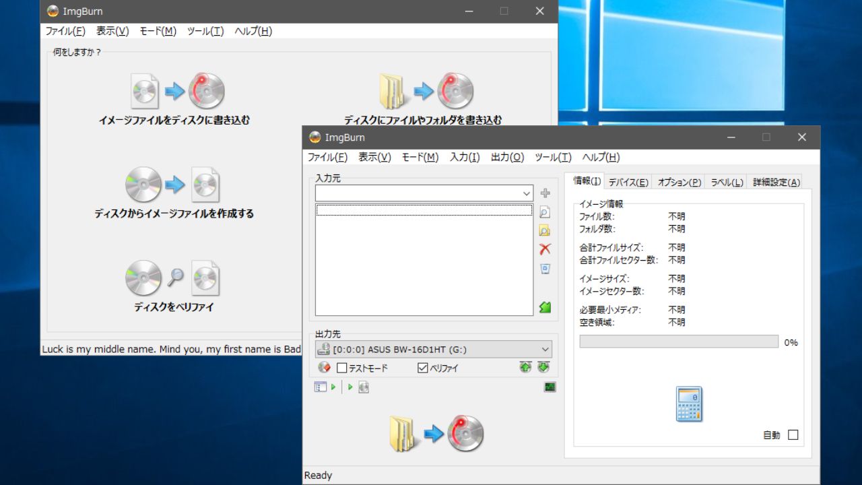The height and width of the screenshot is (485, 862).
Task: Open 表示(V) menu in front window
Action: click(x=374, y=157)
